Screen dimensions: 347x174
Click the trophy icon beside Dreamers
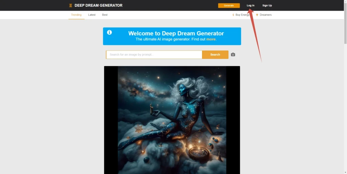click(x=257, y=15)
